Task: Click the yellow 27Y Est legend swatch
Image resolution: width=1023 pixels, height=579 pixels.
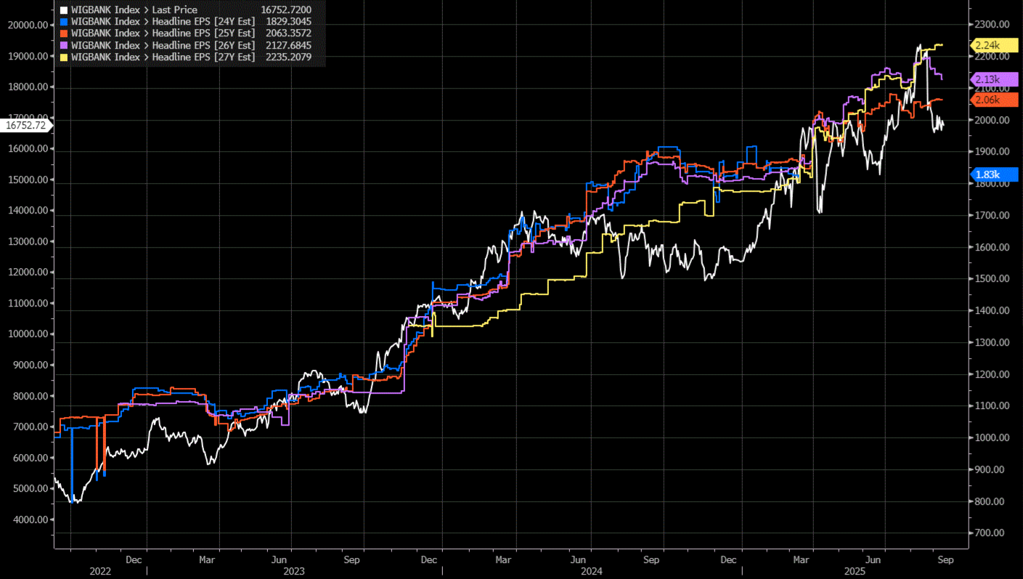Action: [x=65, y=57]
